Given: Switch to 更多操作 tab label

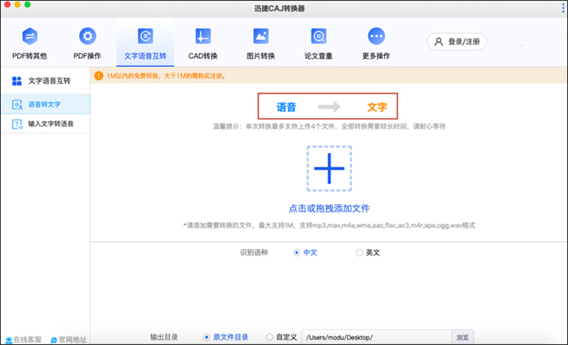Looking at the screenshot, I should pos(376,56).
